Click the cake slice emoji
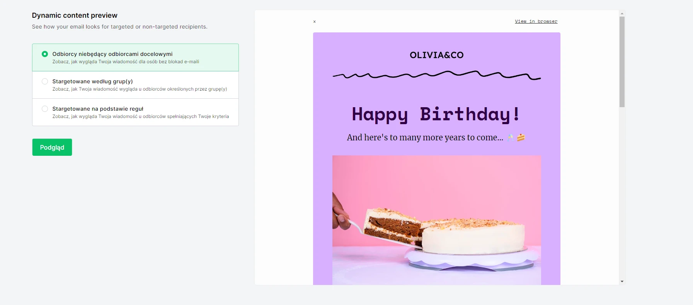This screenshot has height=305, width=693. [x=521, y=138]
